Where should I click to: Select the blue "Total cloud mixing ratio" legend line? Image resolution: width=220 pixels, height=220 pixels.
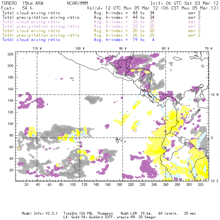pyautogui.click(x=31, y=40)
